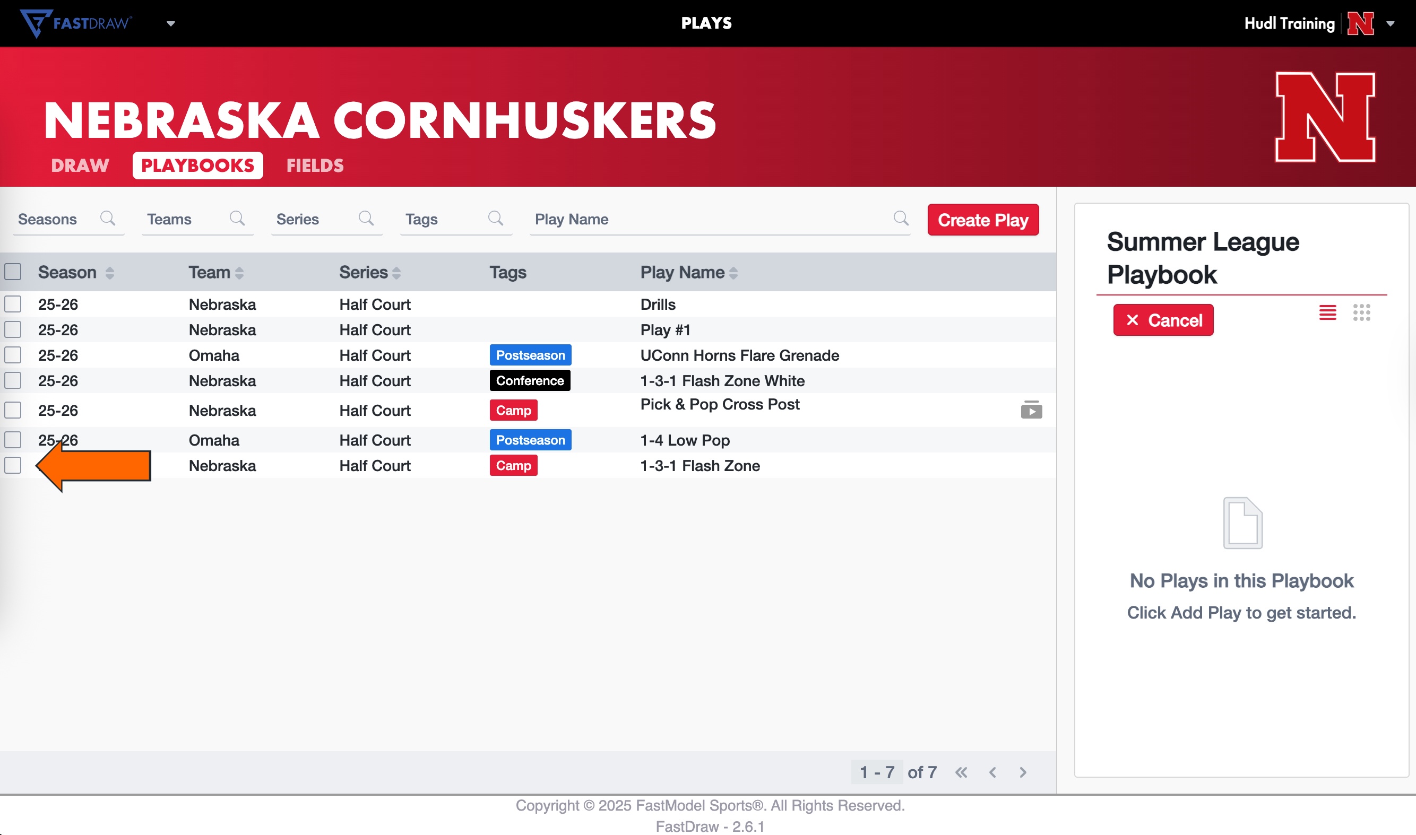Image resolution: width=1416 pixels, height=835 pixels.
Task: Click the Teams search magnifier icon
Action: [237, 219]
